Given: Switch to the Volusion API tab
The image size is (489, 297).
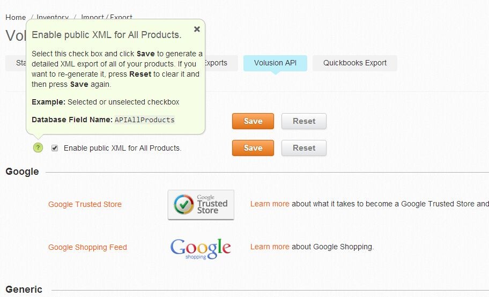Looking at the screenshot, I should (275, 63).
